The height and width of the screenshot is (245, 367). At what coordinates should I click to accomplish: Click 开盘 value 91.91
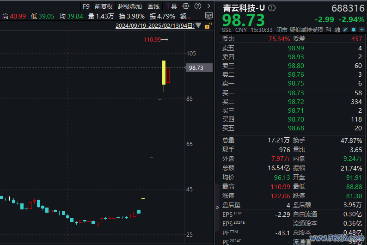[354, 178]
